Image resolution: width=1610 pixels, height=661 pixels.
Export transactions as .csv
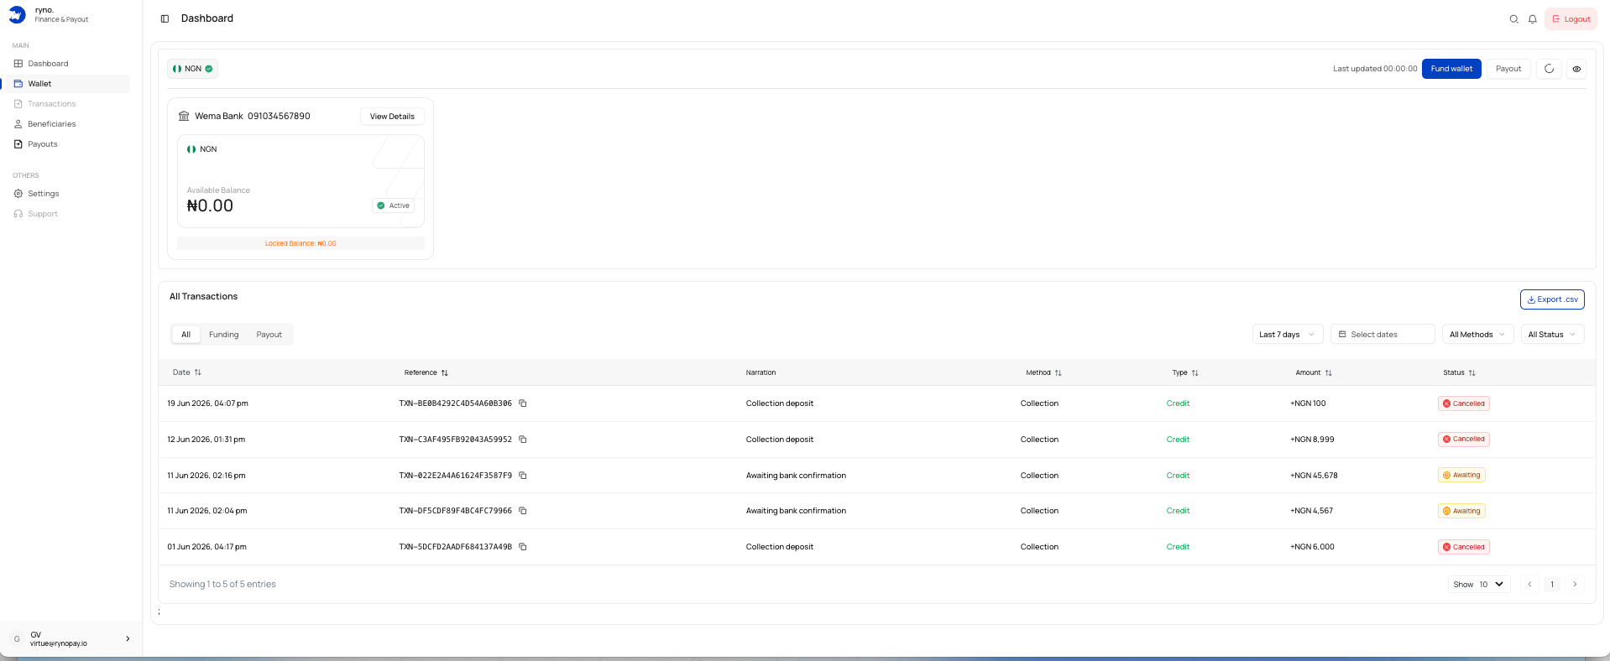(x=1552, y=299)
